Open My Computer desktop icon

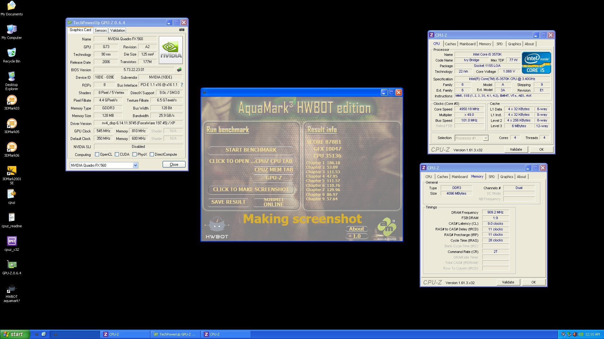click(x=12, y=32)
